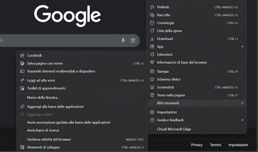Click the Condividi share icon

(22, 55)
